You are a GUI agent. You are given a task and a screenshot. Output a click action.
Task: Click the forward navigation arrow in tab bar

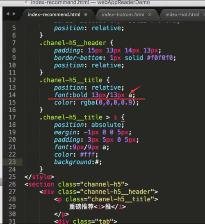pyautogui.click(x=14, y=14)
